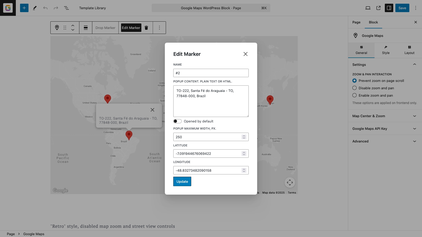Open the block inserter plus button
Screen dimensions: 422x237
tap(24, 8)
